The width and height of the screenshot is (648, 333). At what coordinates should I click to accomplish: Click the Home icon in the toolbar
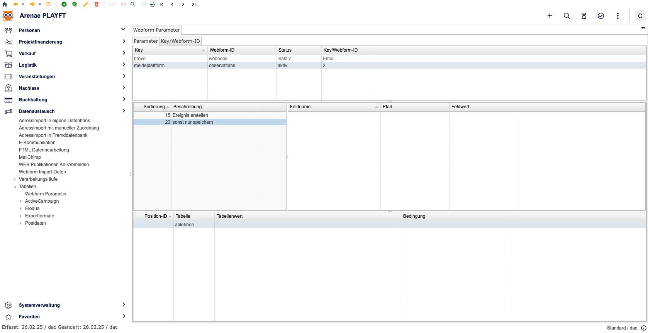(5, 4)
